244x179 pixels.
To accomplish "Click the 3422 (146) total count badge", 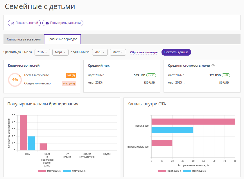I will (x=69, y=84).
